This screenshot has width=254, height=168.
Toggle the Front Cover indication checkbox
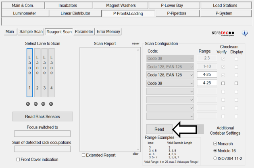coord(19,160)
